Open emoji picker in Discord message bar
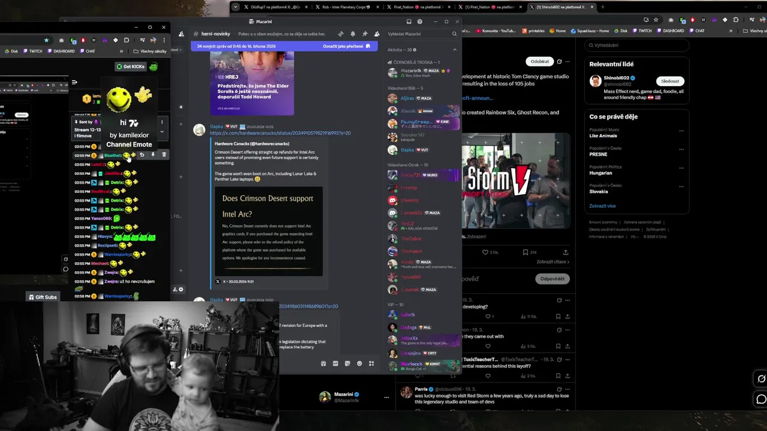The height and width of the screenshot is (431, 767). 360,363
